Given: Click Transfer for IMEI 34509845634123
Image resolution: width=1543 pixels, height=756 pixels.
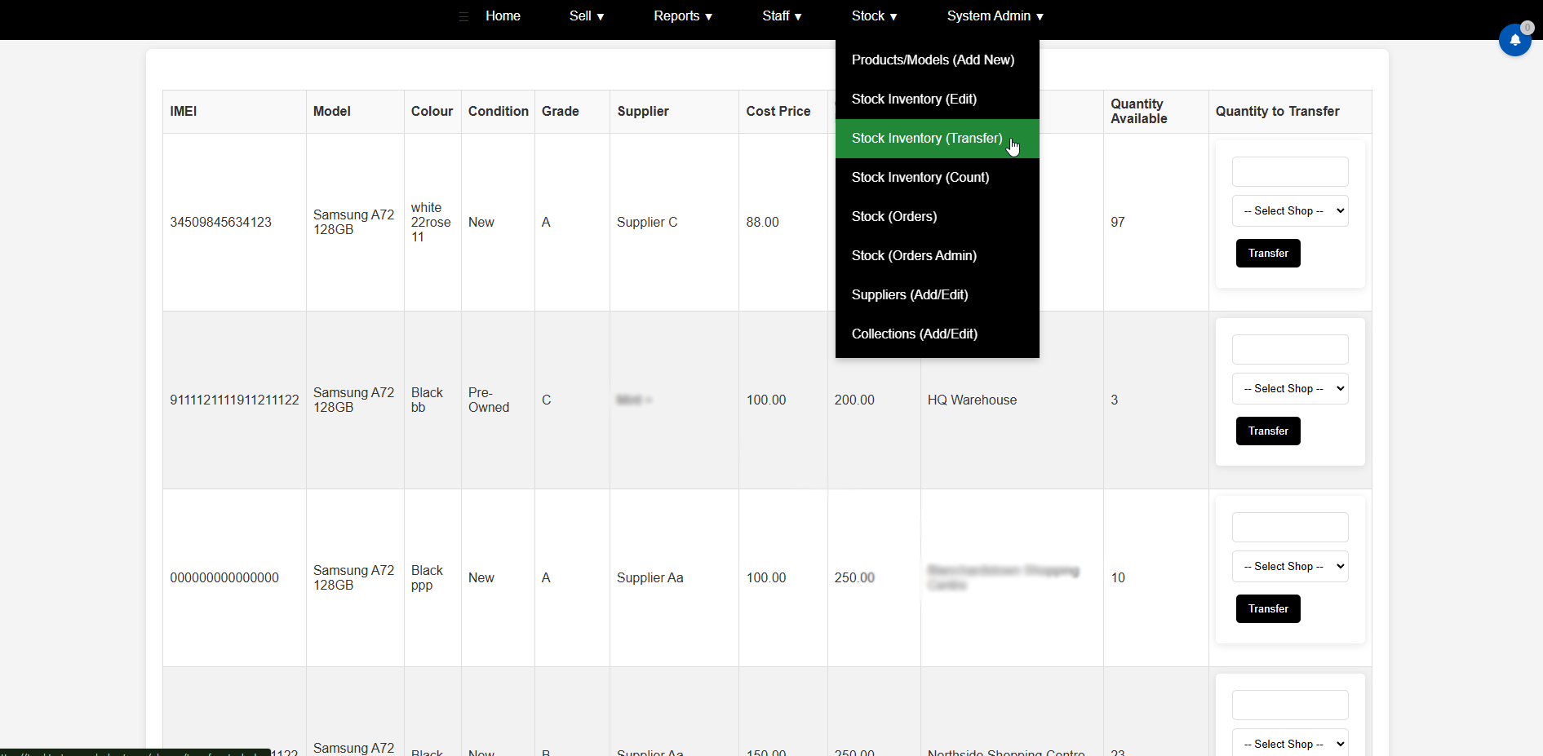Looking at the screenshot, I should click(x=1268, y=254).
